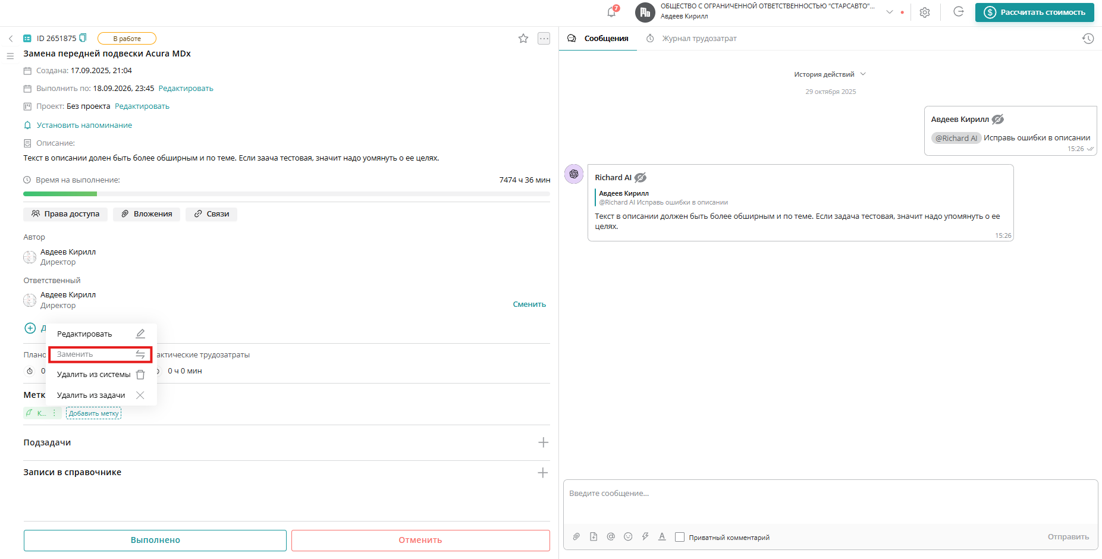Image resolution: width=1102 pixels, height=559 pixels.
Task: Open the three-dots task menu
Action: click(x=544, y=39)
